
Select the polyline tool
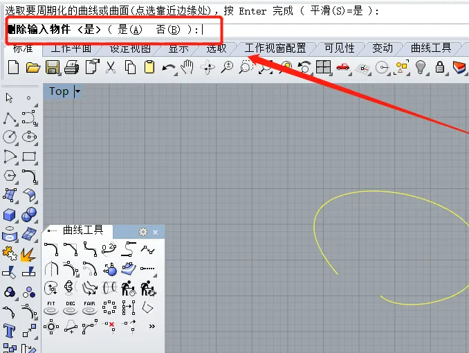point(10,118)
